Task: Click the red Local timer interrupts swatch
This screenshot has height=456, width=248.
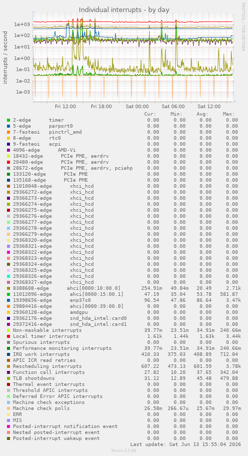Action: [x=8, y=336]
